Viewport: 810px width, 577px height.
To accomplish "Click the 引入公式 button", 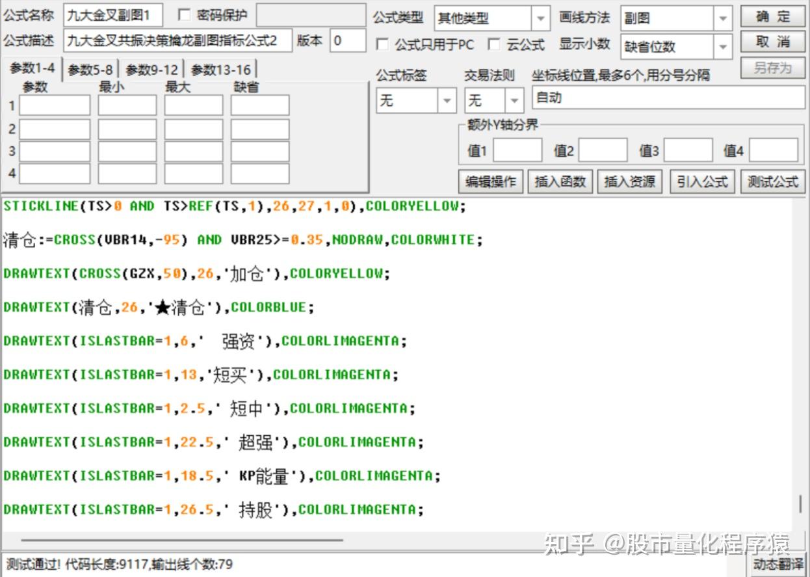I will [x=702, y=181].
